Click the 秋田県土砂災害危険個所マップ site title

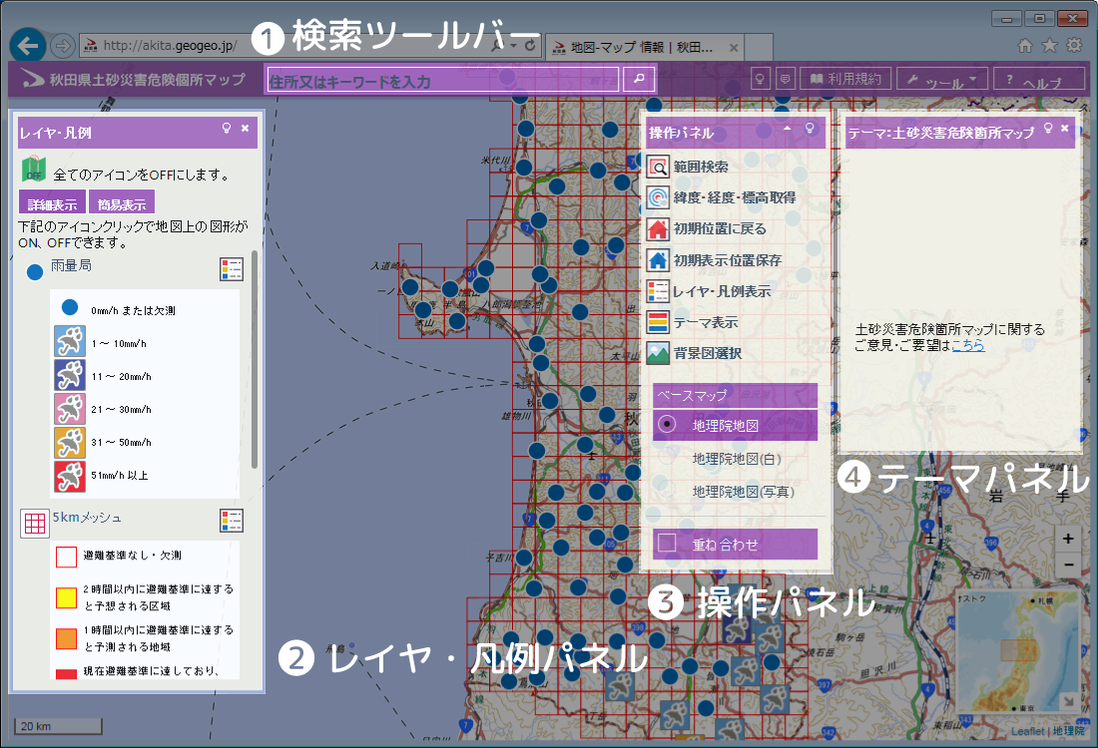click(x=147, y=79)
